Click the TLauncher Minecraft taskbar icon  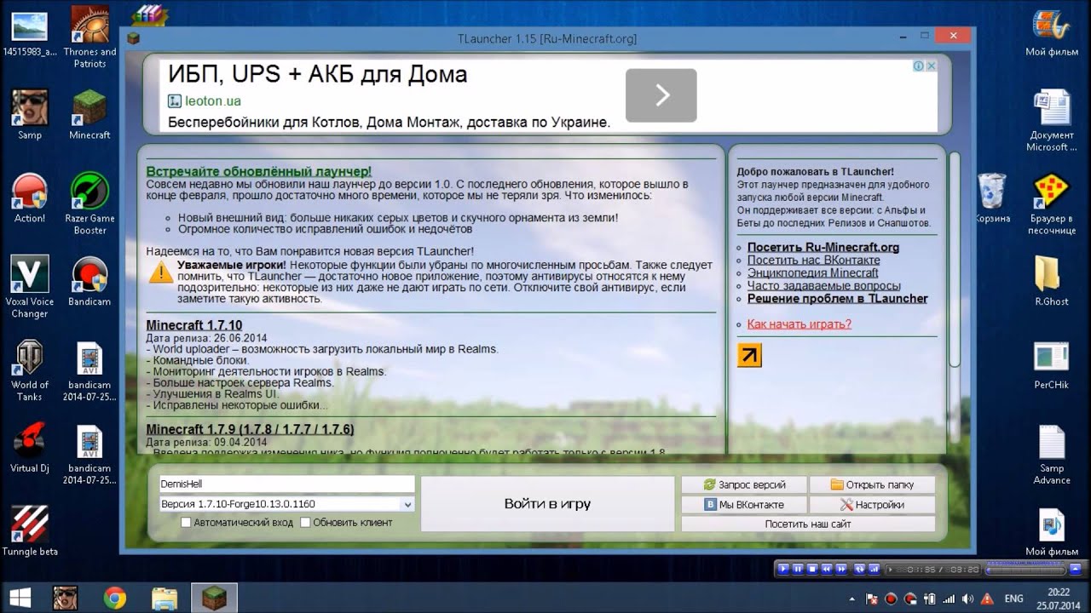click(x=213, y=598)
